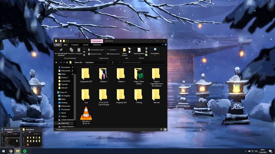Click Aufnahme in the address breadcrumb
This screenshot has height=154, width=275.
click(x=89, y=62)
